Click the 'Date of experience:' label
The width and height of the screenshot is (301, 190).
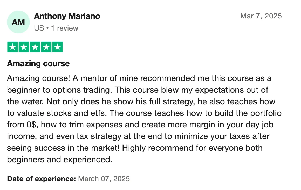(42, 179)
